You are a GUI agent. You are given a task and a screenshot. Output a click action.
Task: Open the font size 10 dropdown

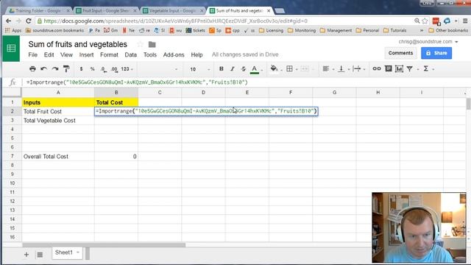coord(199,69)
